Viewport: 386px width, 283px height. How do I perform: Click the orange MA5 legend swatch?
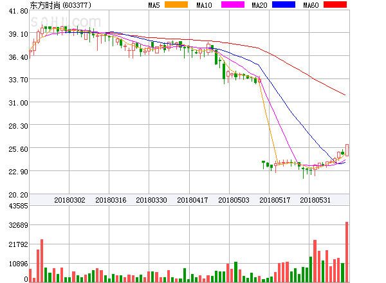point(176,5)
